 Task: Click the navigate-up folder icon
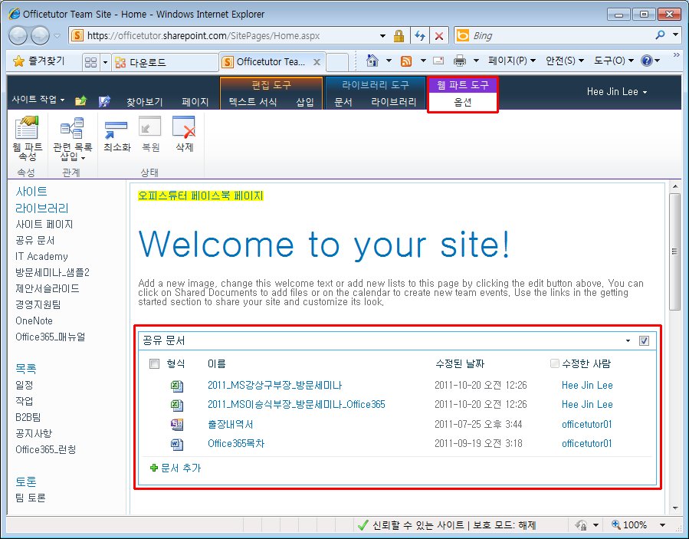(80, 101)
